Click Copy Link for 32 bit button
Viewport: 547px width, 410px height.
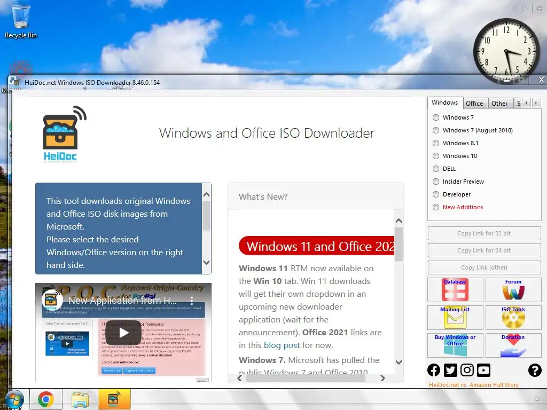click(484, 233)
